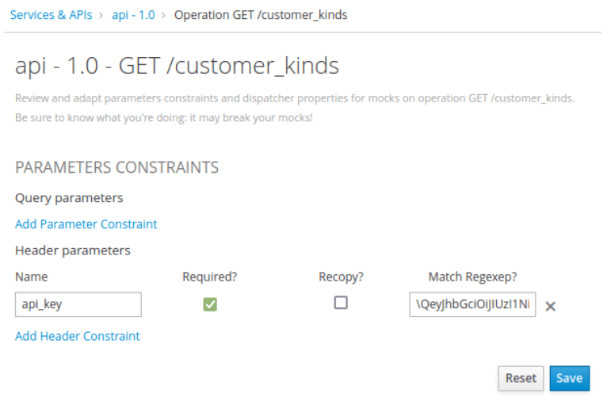Viewport: 611px width, 405px height.
Task: Open the api - 1.0 breadcrumb link
Action: 133,15
